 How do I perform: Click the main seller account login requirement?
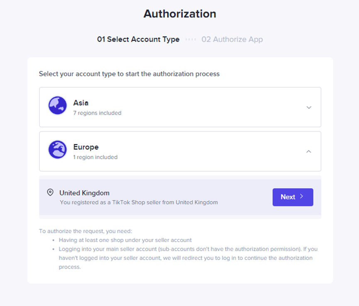click(185, 258)
